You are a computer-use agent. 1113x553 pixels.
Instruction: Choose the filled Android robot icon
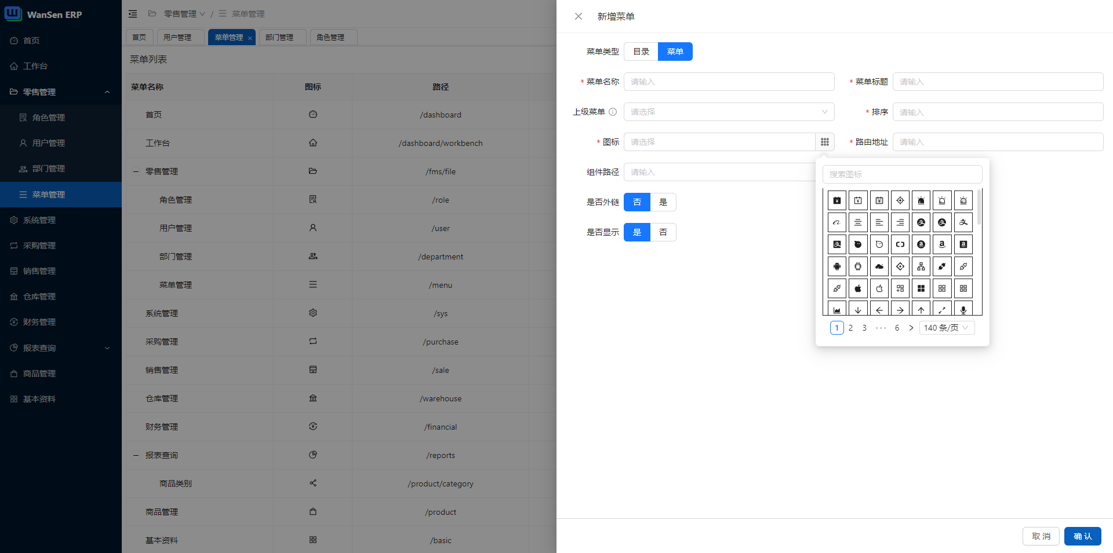[x=837, y=266]
